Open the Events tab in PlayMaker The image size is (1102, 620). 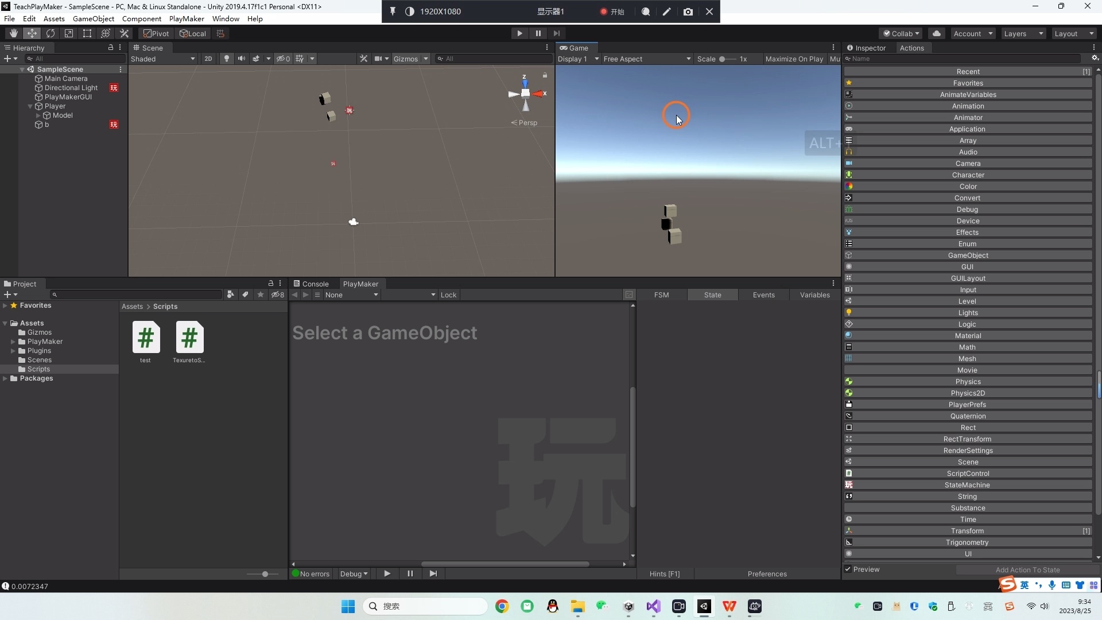763,294
